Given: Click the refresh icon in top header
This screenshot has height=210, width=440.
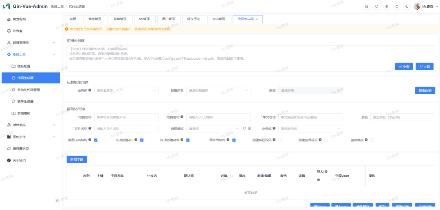Looking at the screenshot, I should pyautogui.click(x=397, y=6).
